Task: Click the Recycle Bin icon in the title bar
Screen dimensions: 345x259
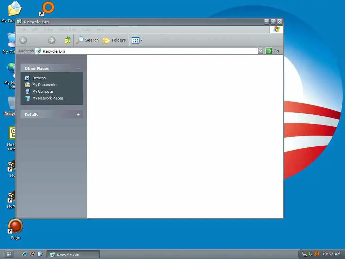Action: tap(19, 22)
